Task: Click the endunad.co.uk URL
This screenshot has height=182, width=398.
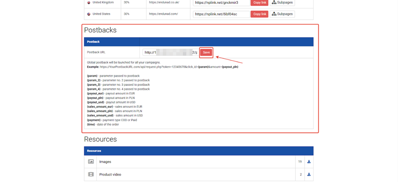Action: coord(165,3)
